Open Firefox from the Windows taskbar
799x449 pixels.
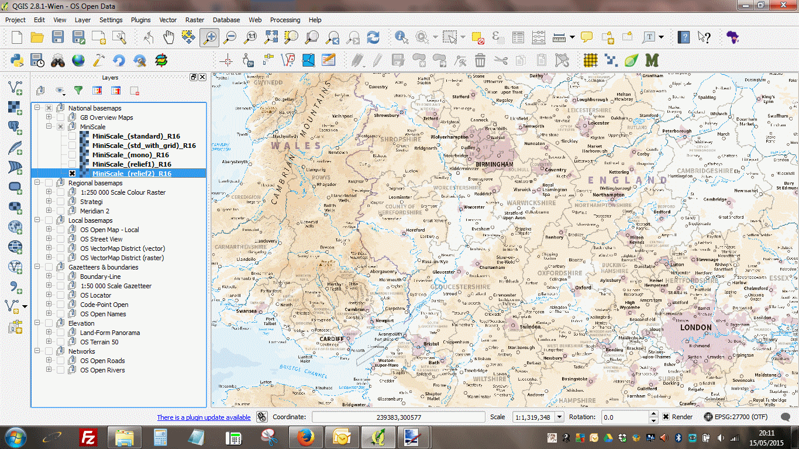coord(305,437)
